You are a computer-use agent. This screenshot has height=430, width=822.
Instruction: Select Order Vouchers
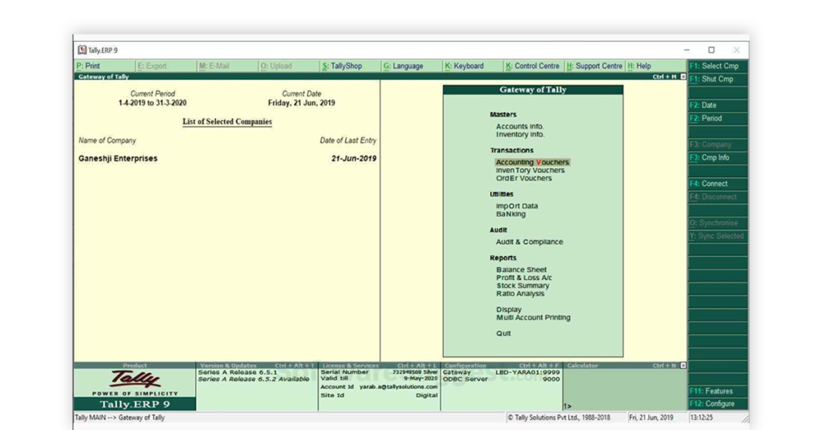click(523, 178)
